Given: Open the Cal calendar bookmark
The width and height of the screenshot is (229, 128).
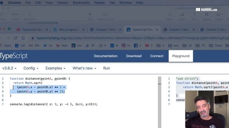Looking at the screenshot, I should (20, 46).
